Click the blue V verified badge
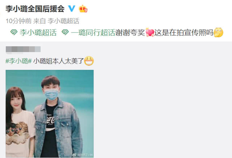This screenshot has width=232, height=158. [72, 9]
